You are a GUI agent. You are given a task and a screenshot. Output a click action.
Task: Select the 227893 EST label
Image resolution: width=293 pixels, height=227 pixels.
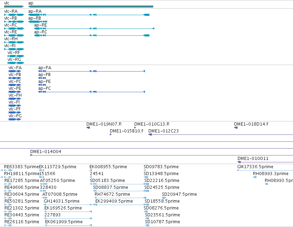53,215
